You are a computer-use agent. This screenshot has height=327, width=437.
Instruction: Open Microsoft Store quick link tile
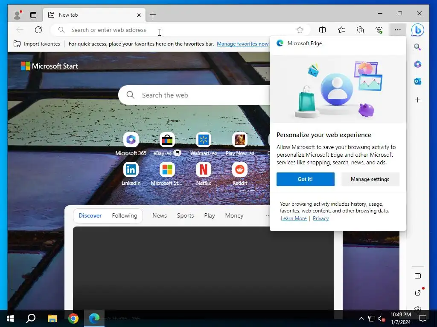pos(167,174)
